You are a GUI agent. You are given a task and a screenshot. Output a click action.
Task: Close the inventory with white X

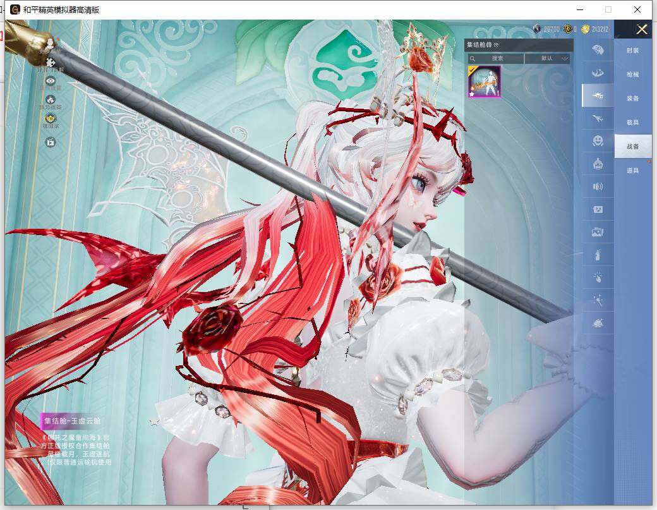(642, 29)
